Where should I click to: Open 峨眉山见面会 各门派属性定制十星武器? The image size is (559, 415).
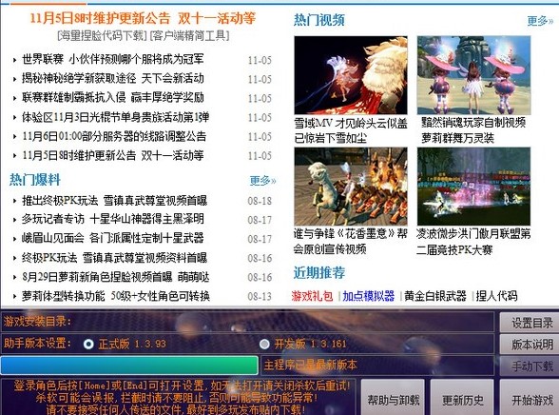coord(112,238)
